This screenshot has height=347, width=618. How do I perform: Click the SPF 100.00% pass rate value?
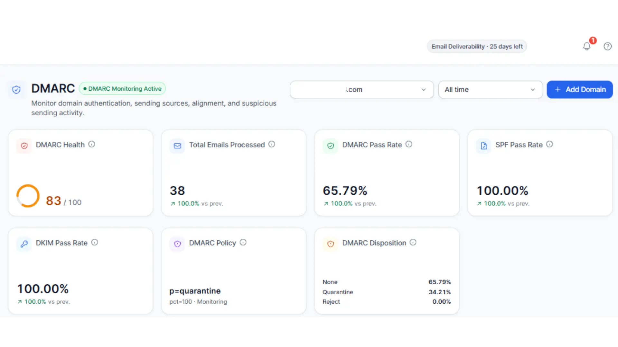click(502, 191)
